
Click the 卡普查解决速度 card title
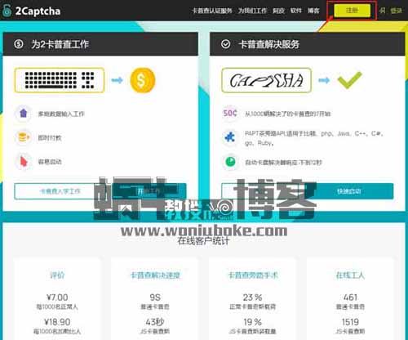155,275
